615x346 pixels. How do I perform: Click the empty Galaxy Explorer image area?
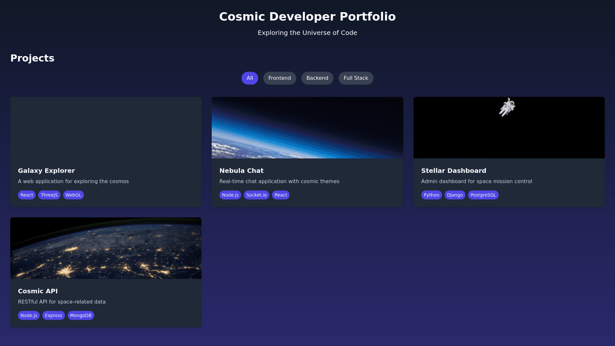click(106, 128)
